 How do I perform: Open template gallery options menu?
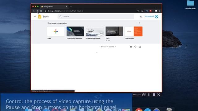pyautogui.click(x=139, y=23)
